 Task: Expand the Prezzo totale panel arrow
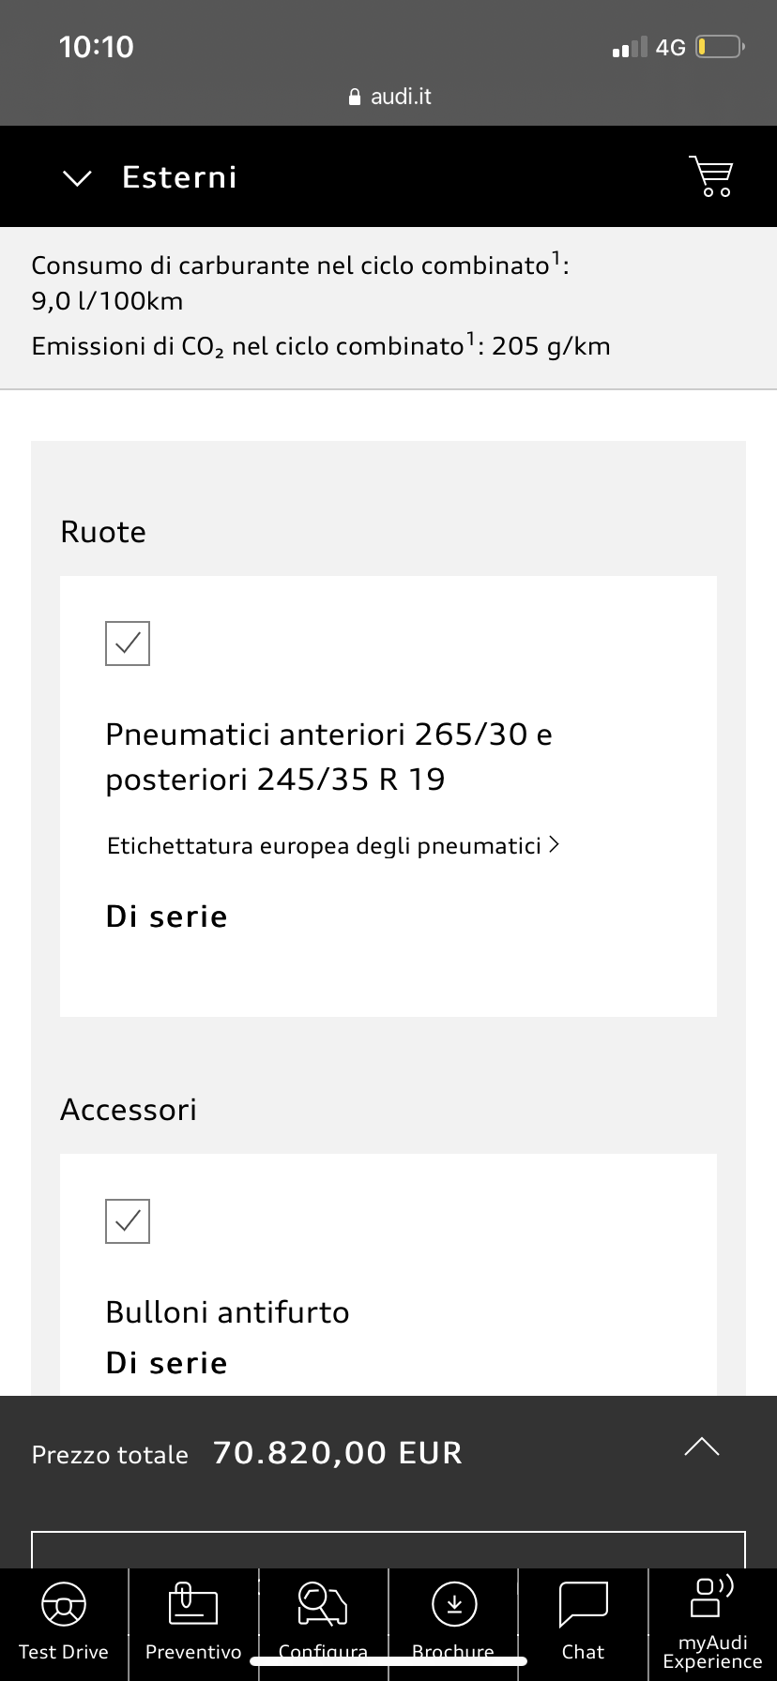(x=702, y=1446)
